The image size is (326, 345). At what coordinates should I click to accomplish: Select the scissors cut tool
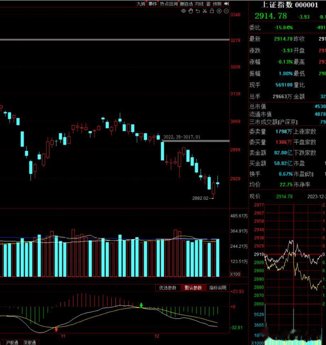(x=205, y=11)
